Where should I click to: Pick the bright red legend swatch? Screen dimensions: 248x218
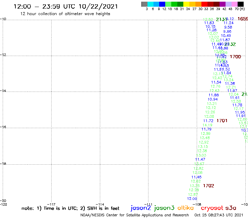pos(204,4)
